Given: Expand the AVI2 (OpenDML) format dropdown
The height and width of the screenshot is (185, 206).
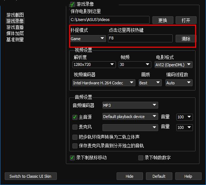Looking at the screenshot, I should click(x=173, y=64).
